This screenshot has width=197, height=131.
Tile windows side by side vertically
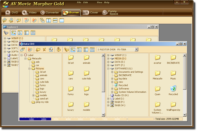(x=49, y=20)
